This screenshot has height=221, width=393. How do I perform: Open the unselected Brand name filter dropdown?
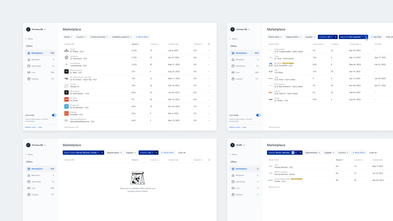275,37
